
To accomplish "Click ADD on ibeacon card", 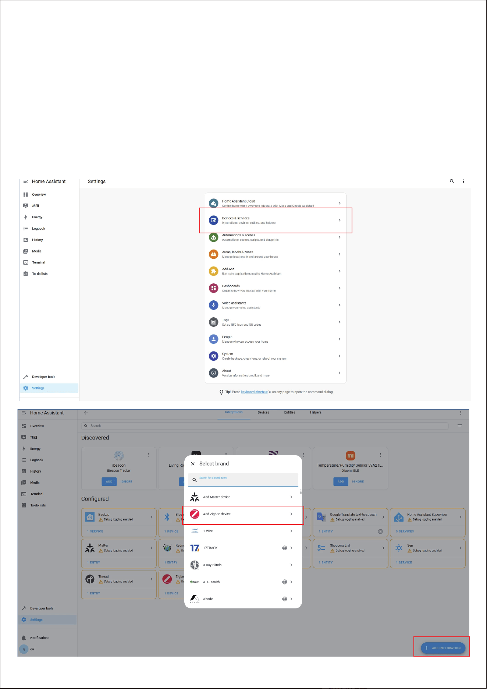I will [x=109, y=481].
